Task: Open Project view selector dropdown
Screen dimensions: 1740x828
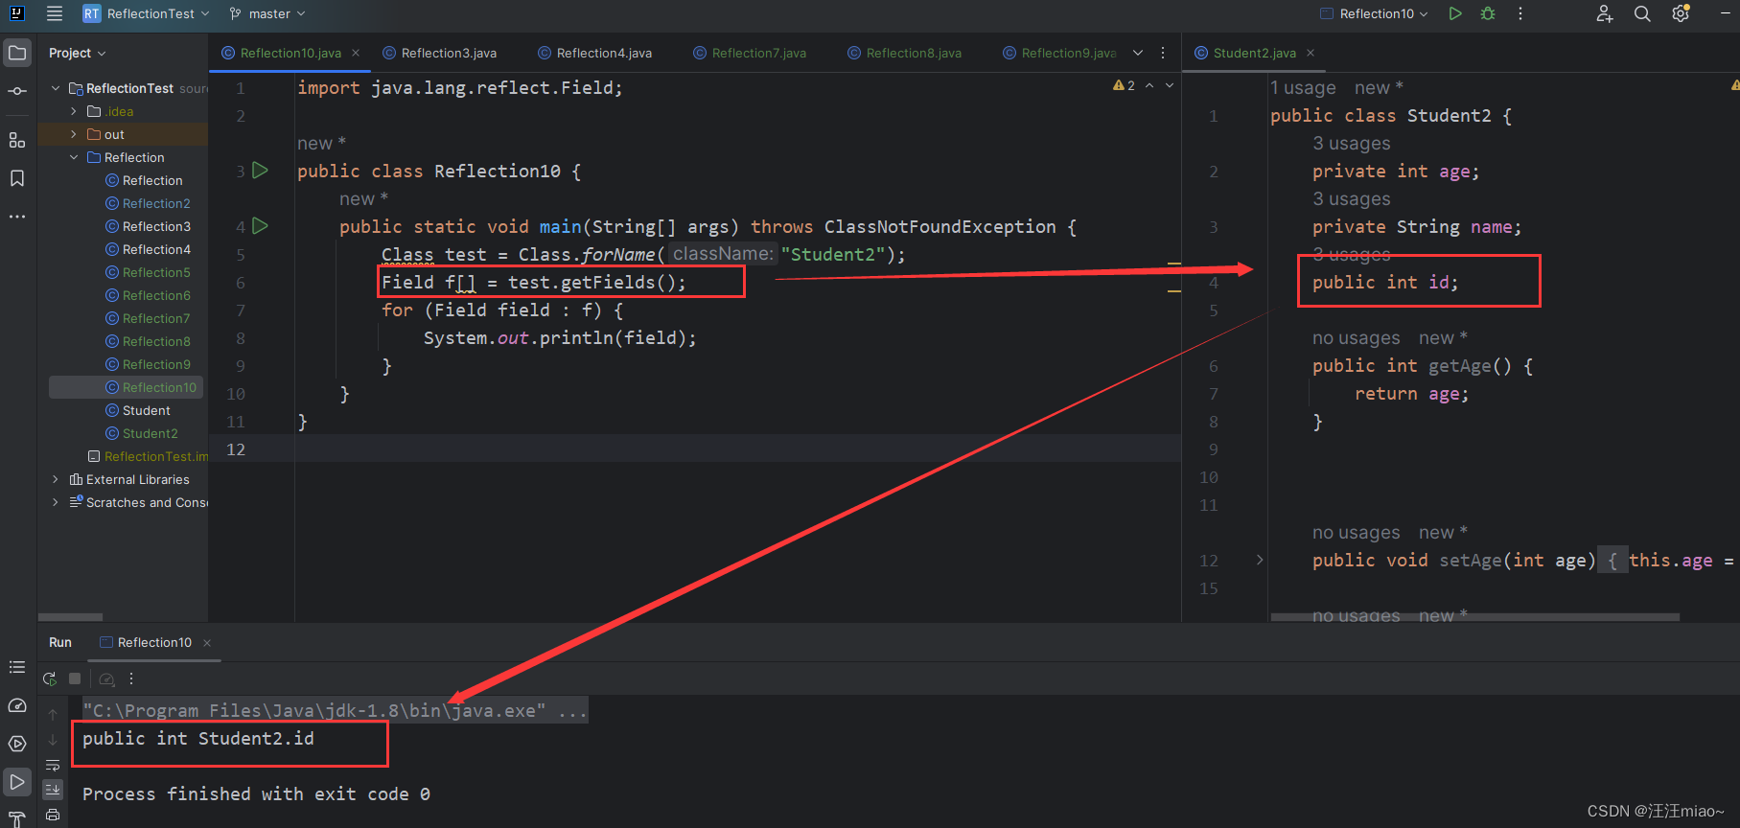Action: 78,53
